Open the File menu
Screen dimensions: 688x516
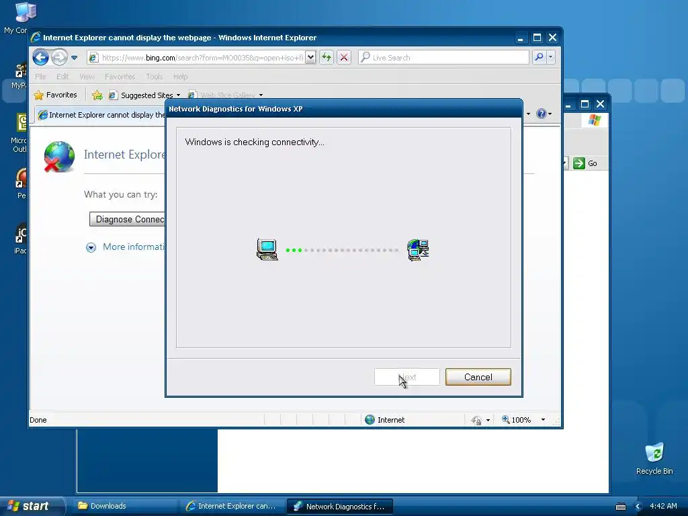tap(40, 77)
